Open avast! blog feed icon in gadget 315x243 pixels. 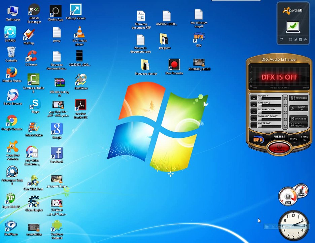tap(305, 39)
